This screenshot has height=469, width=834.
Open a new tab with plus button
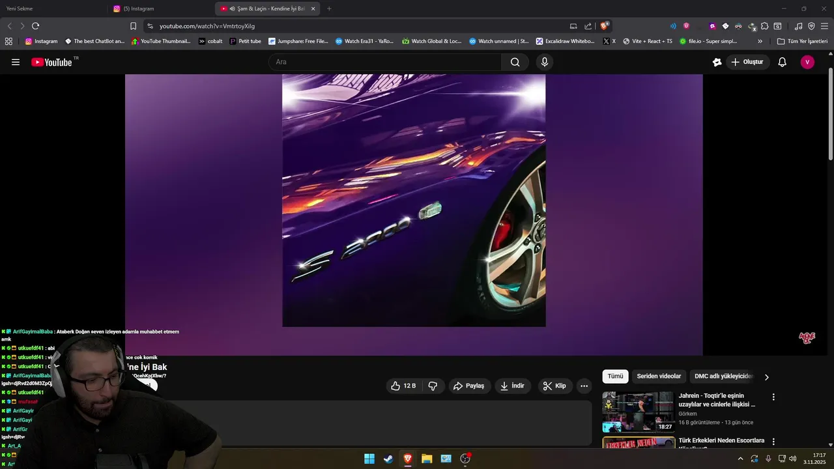point(329,8)
